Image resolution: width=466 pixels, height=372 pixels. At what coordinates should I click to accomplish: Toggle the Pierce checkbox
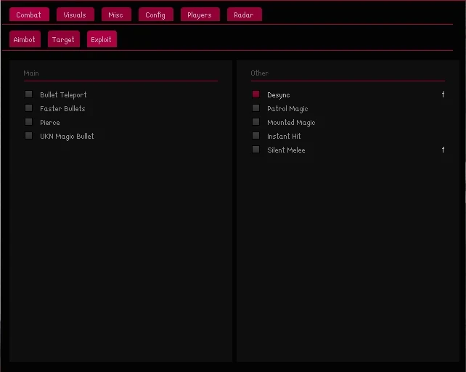(28, 122)
